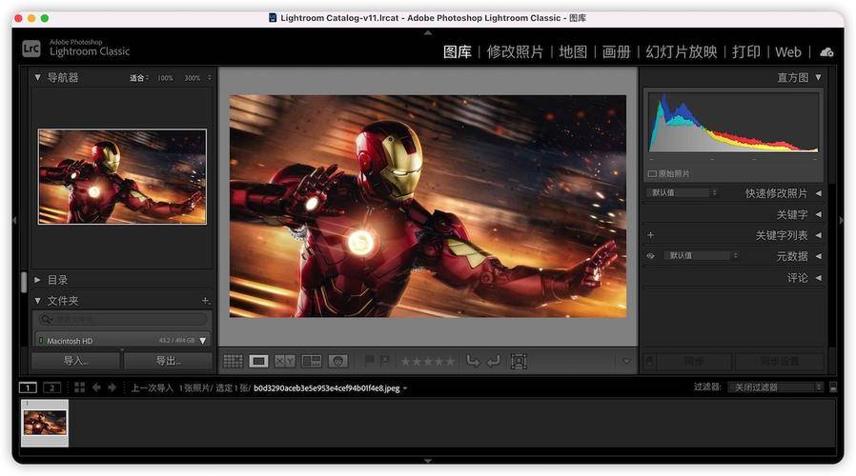The height and width of the screenshot is (476, 856).
Task: Rotate the photo clockwise
Action: (x=494, y=361)
